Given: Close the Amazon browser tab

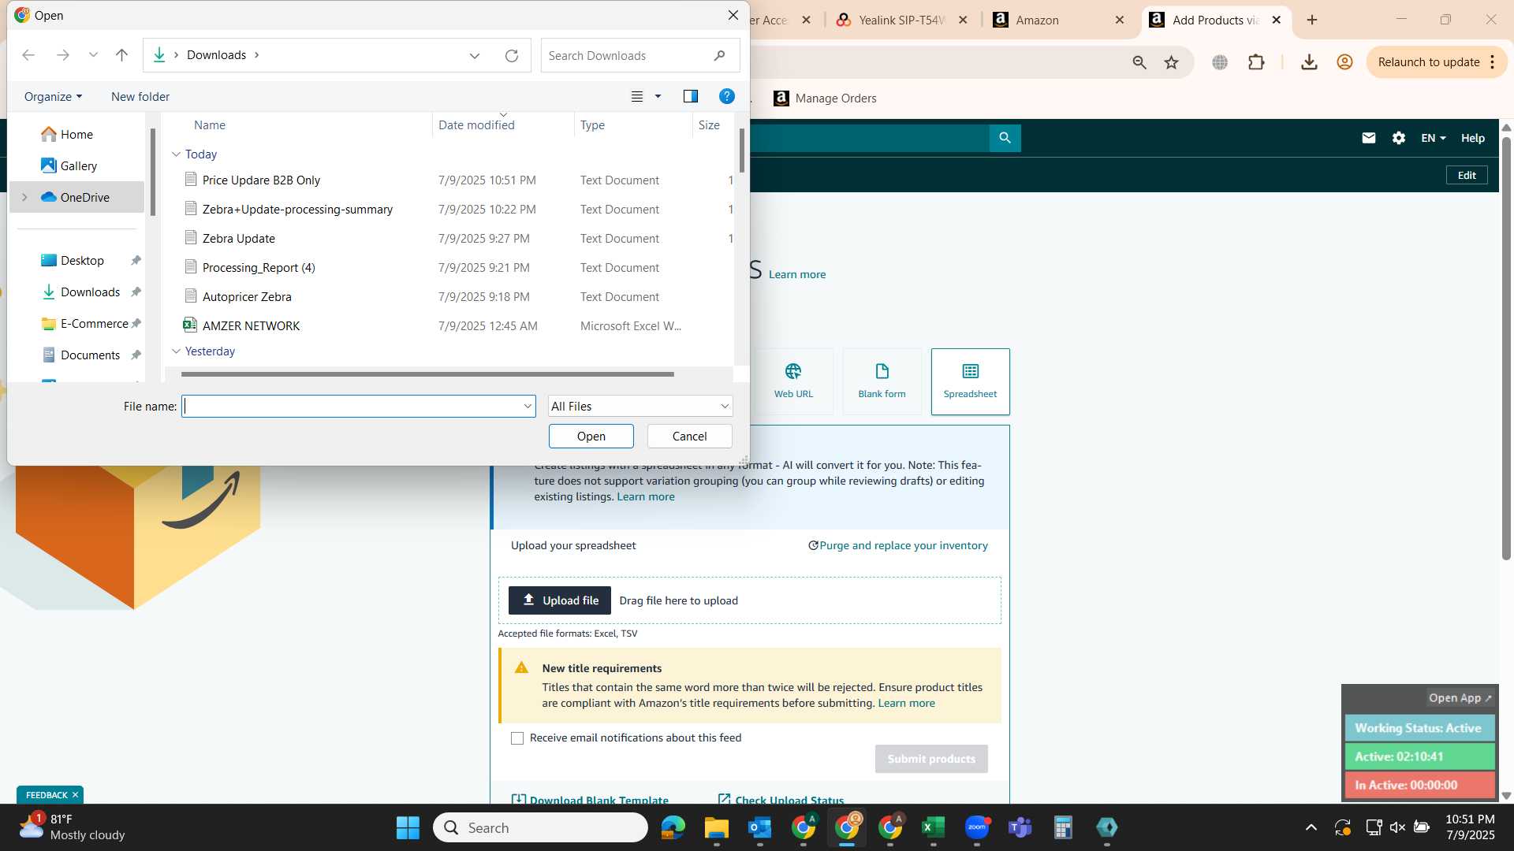Looking at the screenshot, I should pyautogui.click(x=1120, y=20).
